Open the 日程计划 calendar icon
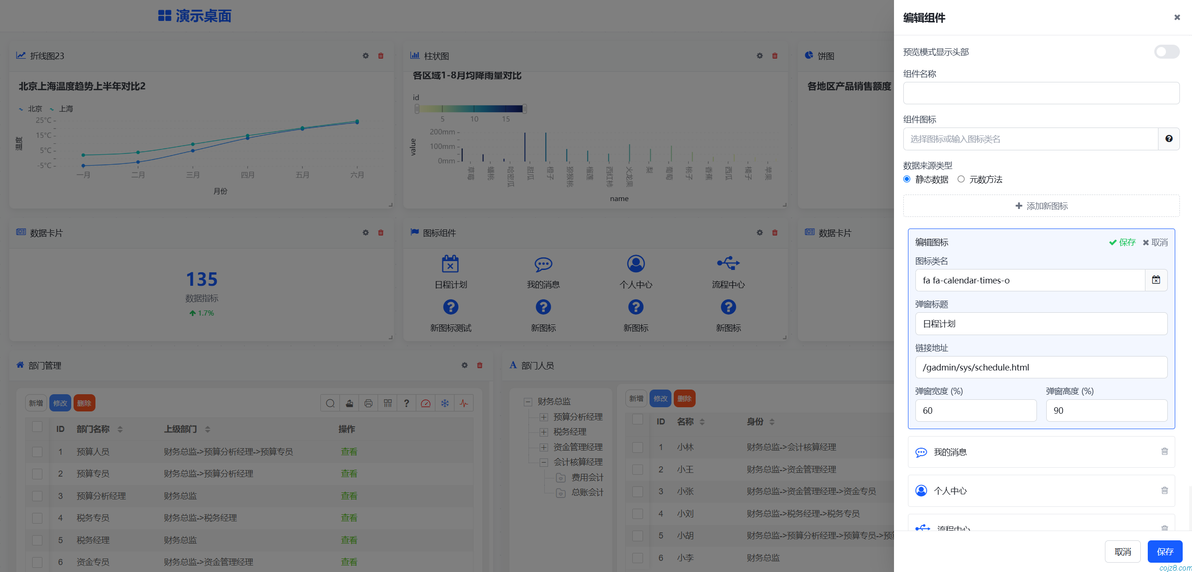 (450, 264)
